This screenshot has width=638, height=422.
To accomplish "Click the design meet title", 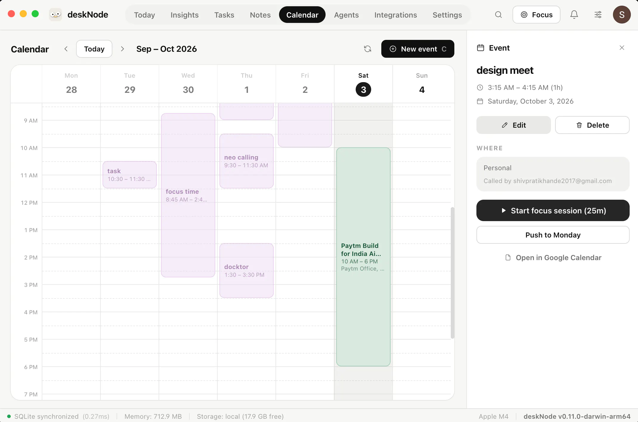I will coord(505,70).
